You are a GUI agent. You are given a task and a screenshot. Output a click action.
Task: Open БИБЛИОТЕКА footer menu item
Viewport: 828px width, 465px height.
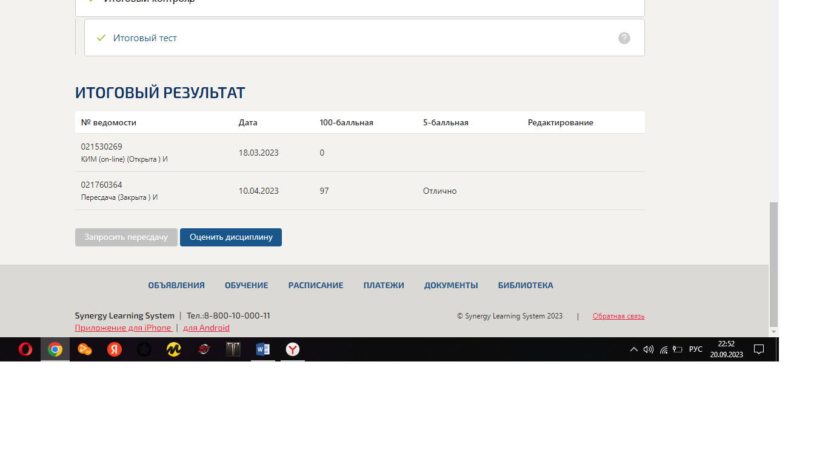click(x=526, y=285)
